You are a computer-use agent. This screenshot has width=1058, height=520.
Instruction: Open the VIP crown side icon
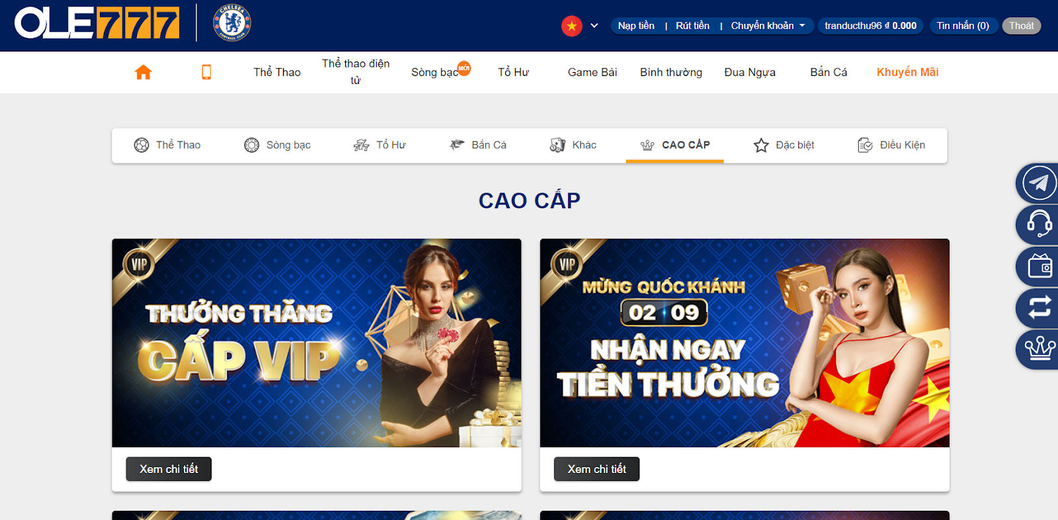coord(1038,349)
